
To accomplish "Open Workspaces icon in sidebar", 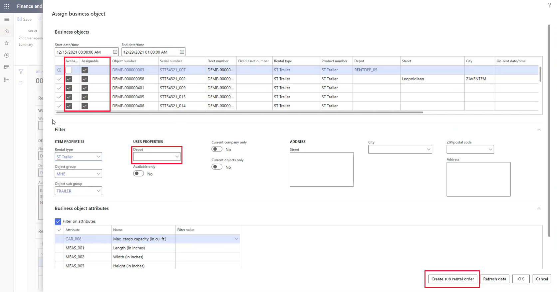I will point(7,67).
